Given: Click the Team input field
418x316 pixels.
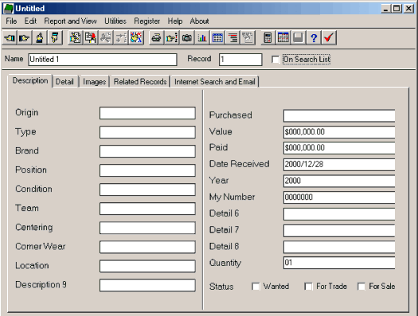Looking at the screenshot, I should tap(147, 209).
